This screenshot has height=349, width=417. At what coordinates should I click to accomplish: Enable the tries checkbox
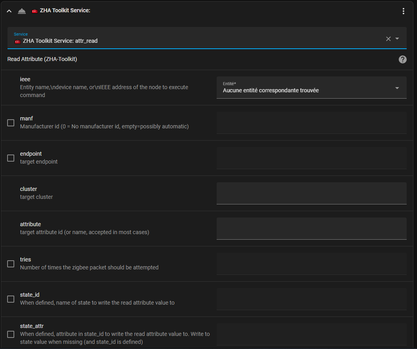point(11,264)
